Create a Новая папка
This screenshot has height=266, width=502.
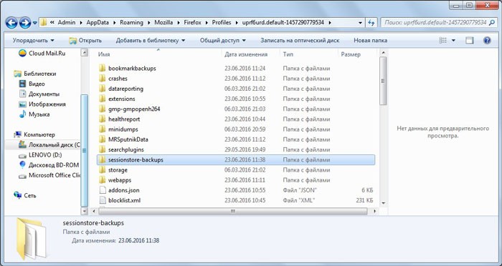[371, 41]
